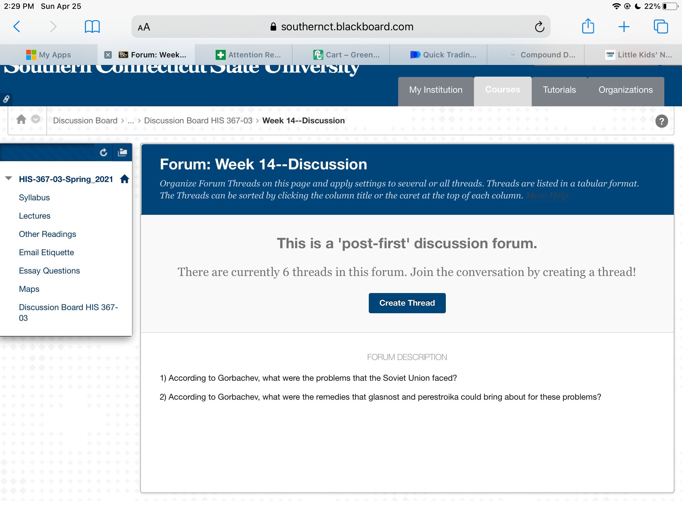Screen dimensions: 682x511
Task: Tap the AA reader text-size control
Action: click(x=144, y=27)
